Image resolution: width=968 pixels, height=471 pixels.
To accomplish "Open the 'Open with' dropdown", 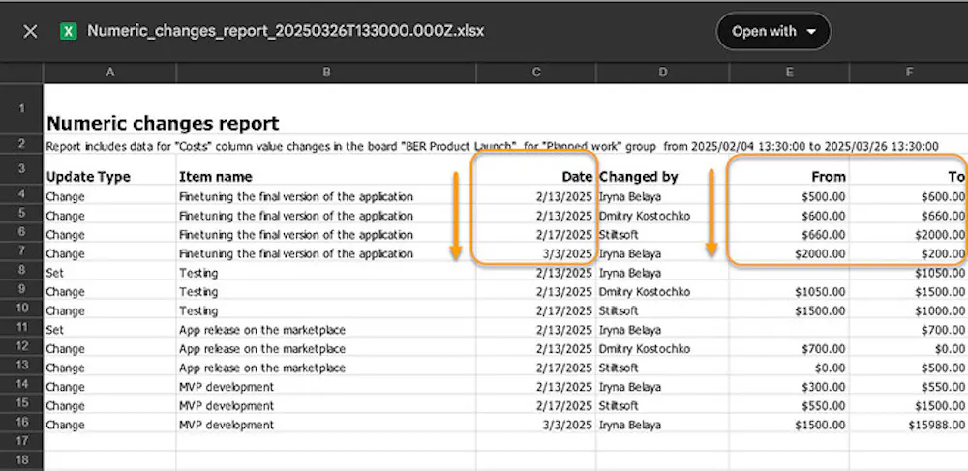I will pos(772,31).
